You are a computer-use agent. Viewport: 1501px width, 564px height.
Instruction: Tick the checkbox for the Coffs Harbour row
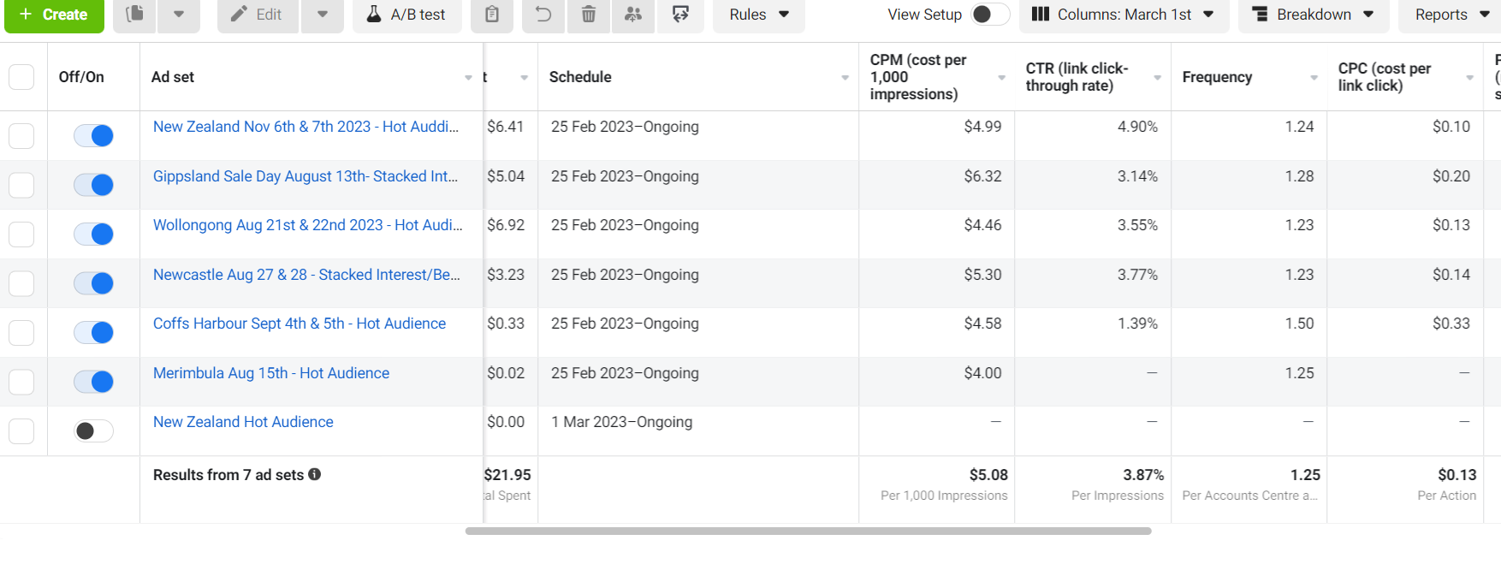pos(21,333)
